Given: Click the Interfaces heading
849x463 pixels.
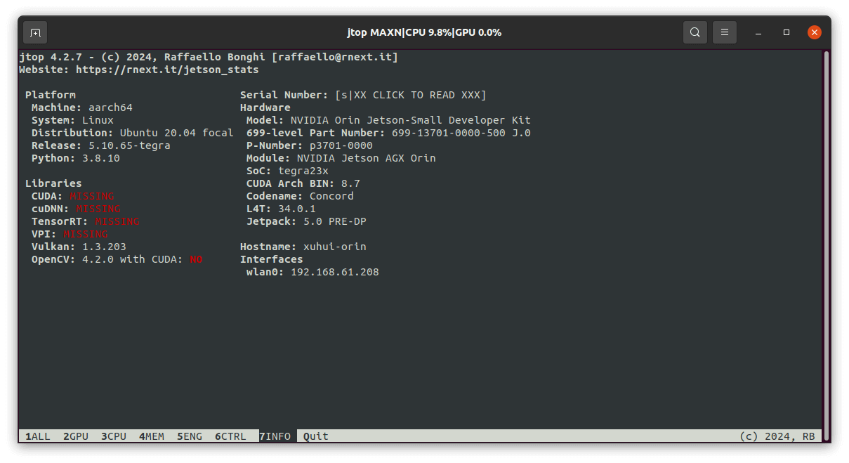Looking at the screenshot, I should pyautogui.click(x=272, y=259).
